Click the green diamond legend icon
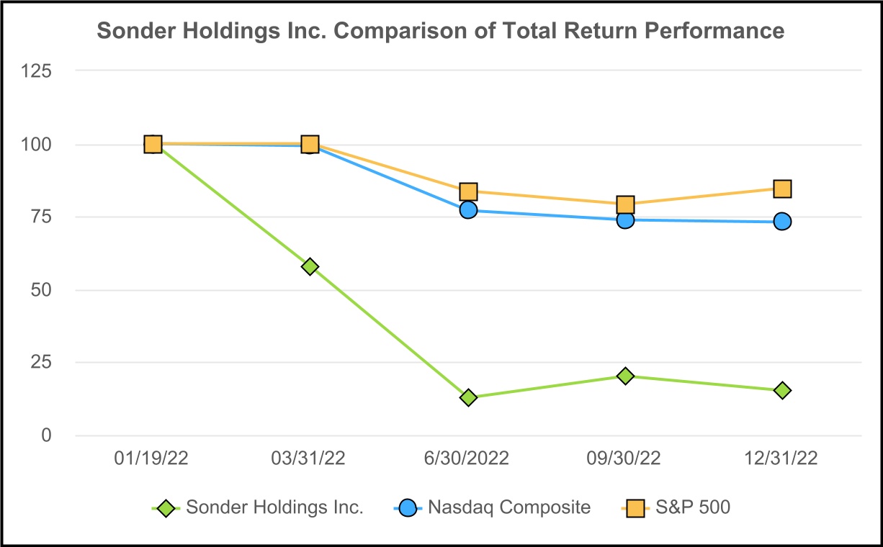Screen dimensions: 883x547 click(167, 507)
